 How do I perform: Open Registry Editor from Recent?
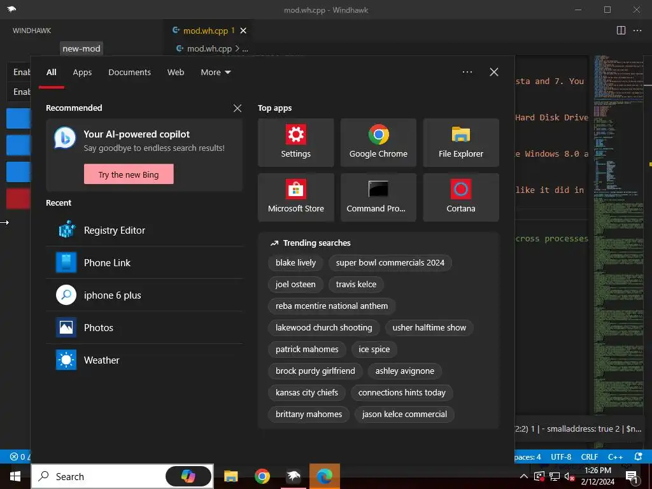(145, 230)
